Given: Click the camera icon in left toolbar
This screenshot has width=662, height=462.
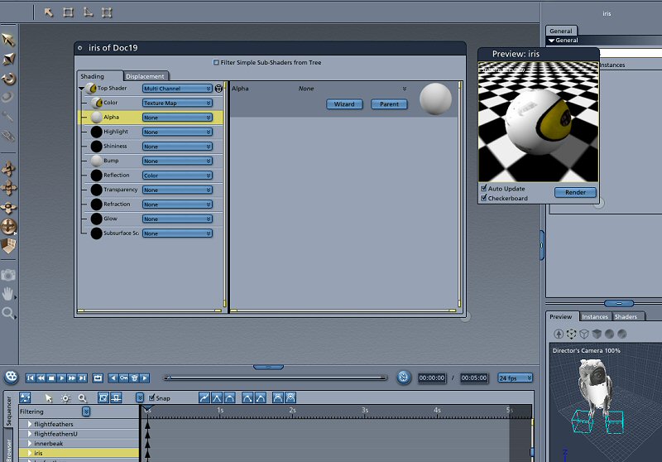Looking at the screenshot, I should pyautogui.click(x=9, y=274).
